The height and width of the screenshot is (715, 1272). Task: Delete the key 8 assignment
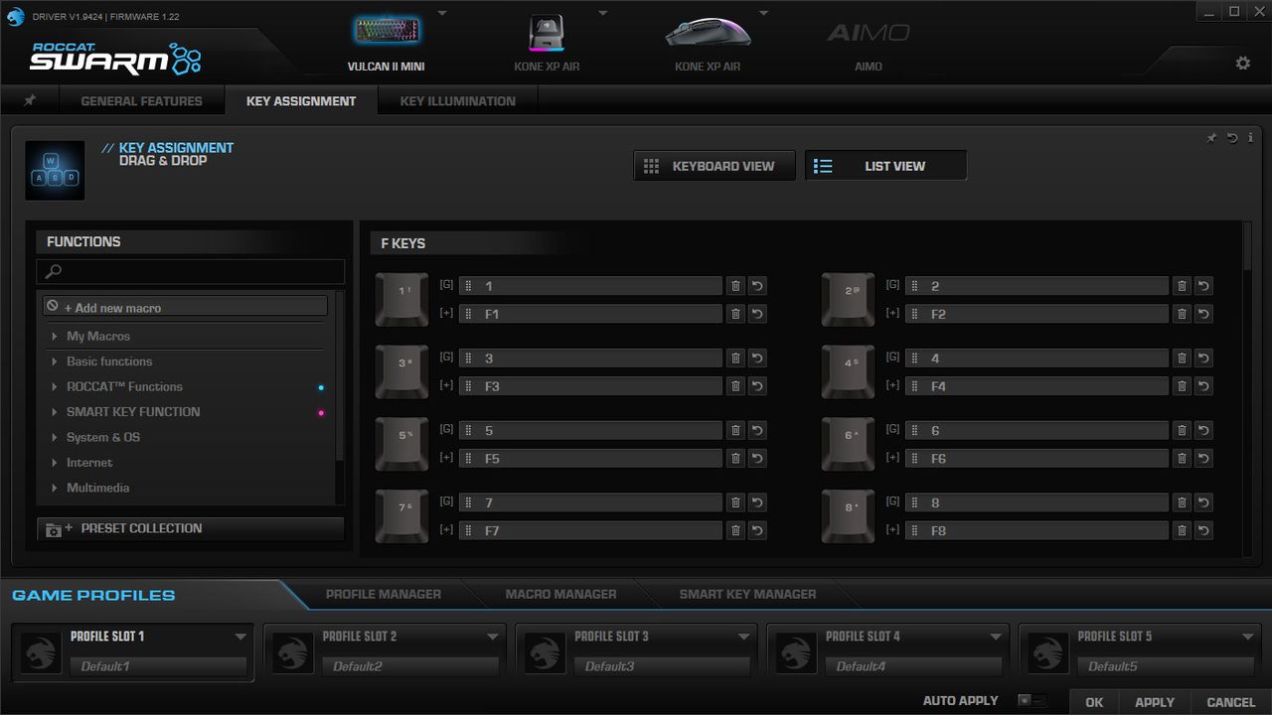(x=1182, y=502)
